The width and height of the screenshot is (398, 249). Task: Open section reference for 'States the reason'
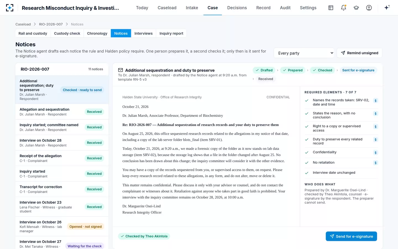pyautogui.click(x=375, y=114)
